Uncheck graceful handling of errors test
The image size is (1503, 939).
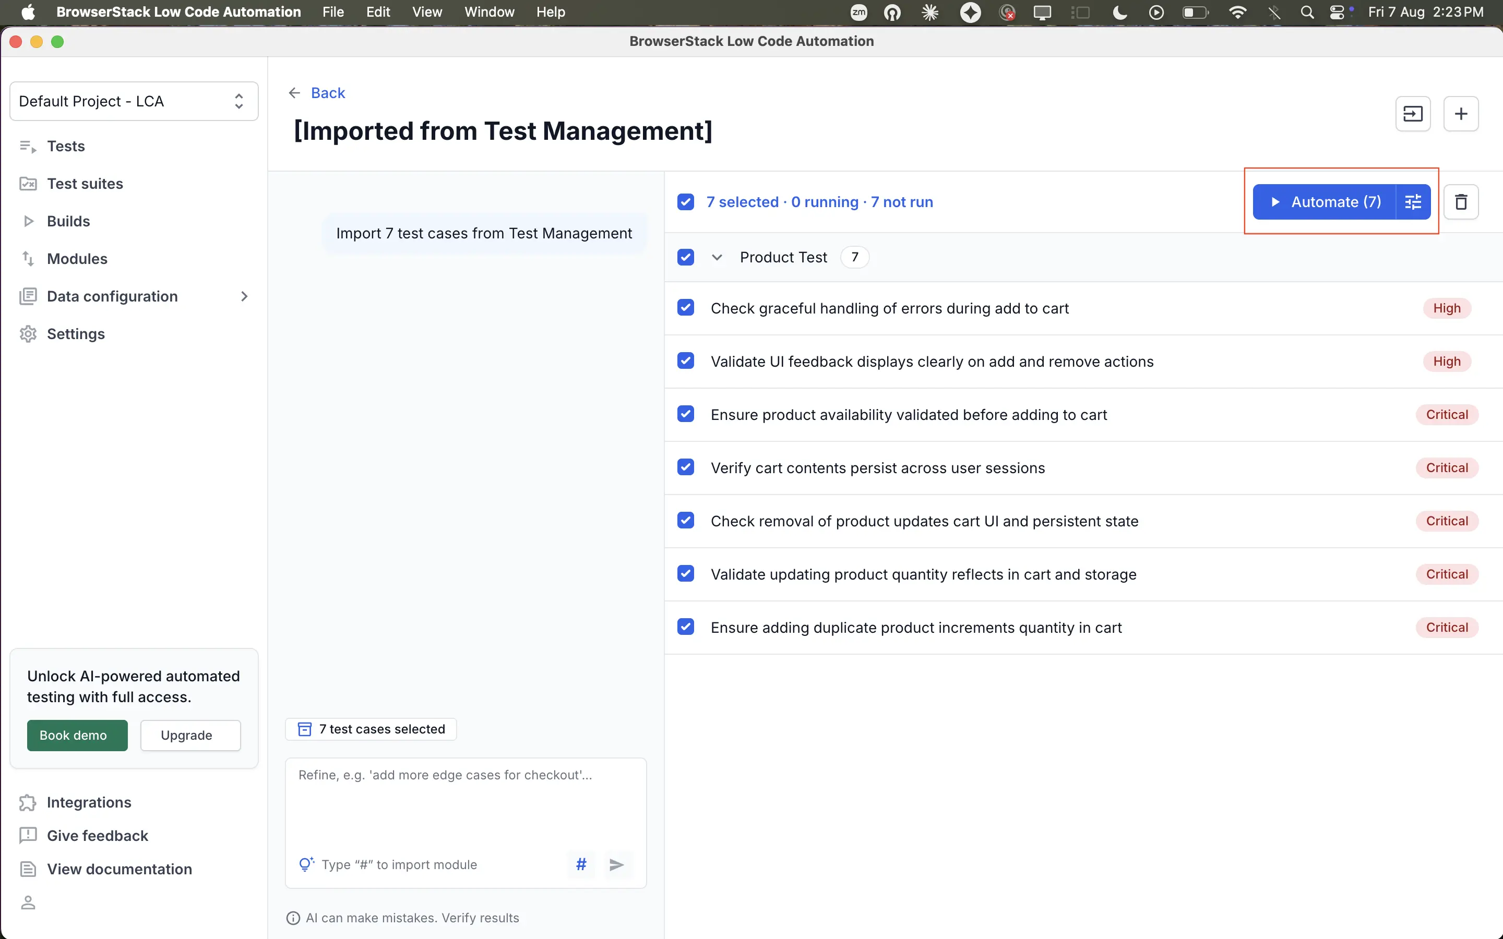tap(686, 308)
